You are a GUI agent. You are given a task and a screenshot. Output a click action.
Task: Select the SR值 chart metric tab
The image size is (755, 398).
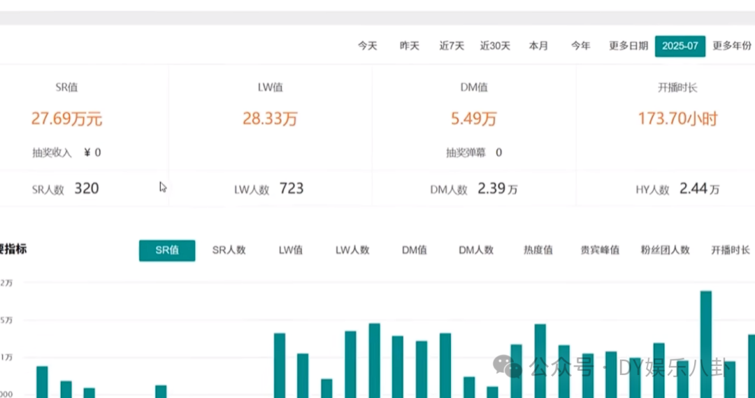(167, 250)
